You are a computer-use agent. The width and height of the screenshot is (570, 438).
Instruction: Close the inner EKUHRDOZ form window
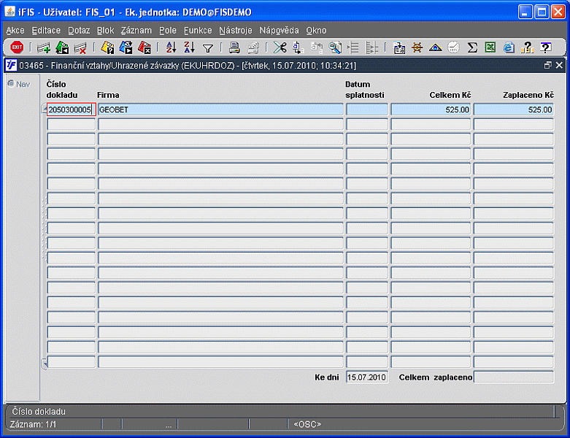tap(559, 65)
